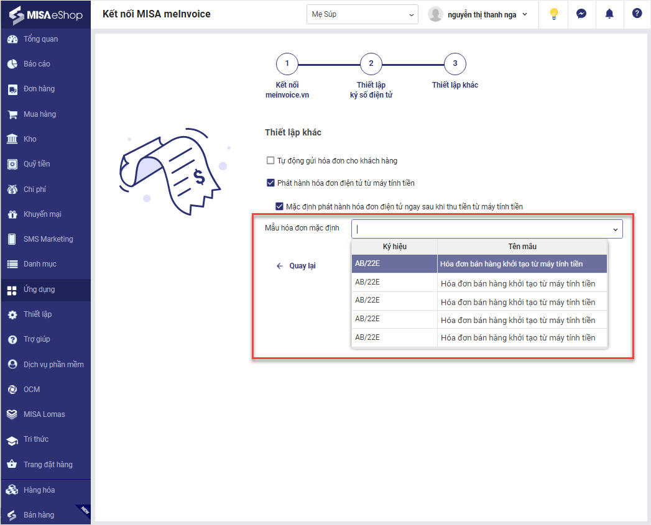Viewport: 651px width, 525px height.
Task: Click the Thiết lập gear icon
Action: coord(12,315)
